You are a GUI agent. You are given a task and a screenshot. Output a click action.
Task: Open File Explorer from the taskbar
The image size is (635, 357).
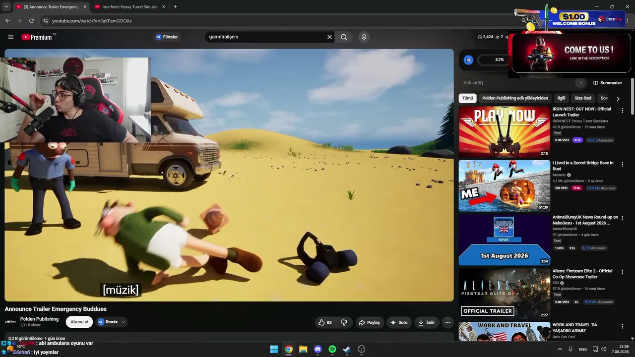[303, 349]
